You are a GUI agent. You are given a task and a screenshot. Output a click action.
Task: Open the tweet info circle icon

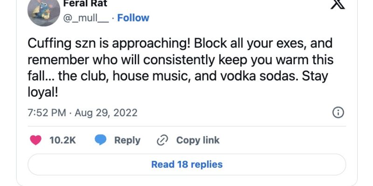coord(338,113)
